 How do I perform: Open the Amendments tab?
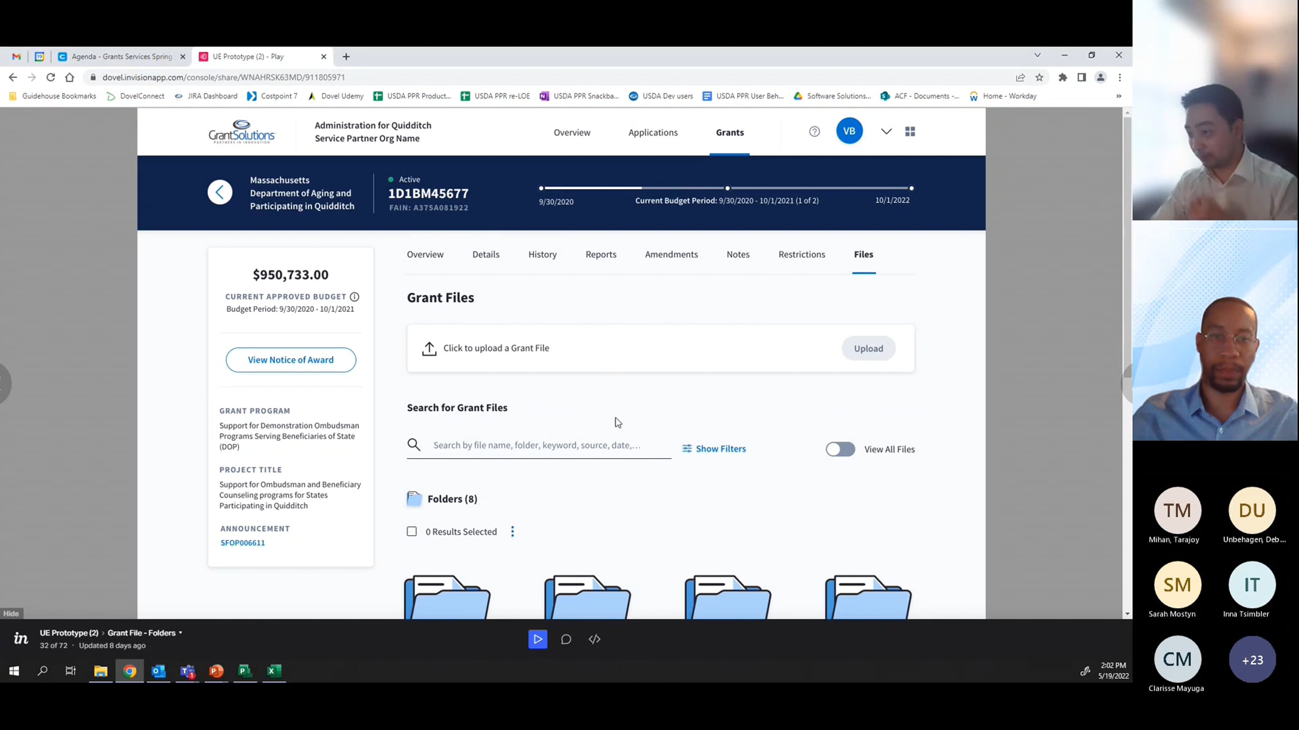[671, 254]
